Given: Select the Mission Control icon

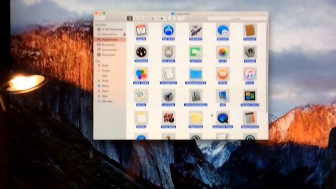Looking at the screenshot, I should (250, 96).
